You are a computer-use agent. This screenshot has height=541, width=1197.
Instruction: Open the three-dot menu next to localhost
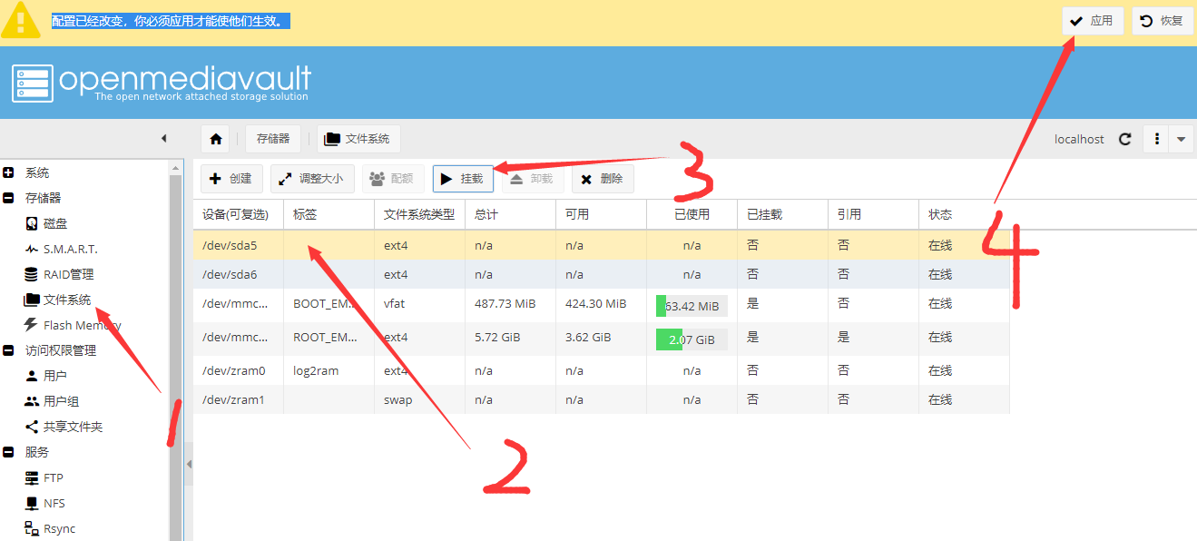(x=1157, y=139)
